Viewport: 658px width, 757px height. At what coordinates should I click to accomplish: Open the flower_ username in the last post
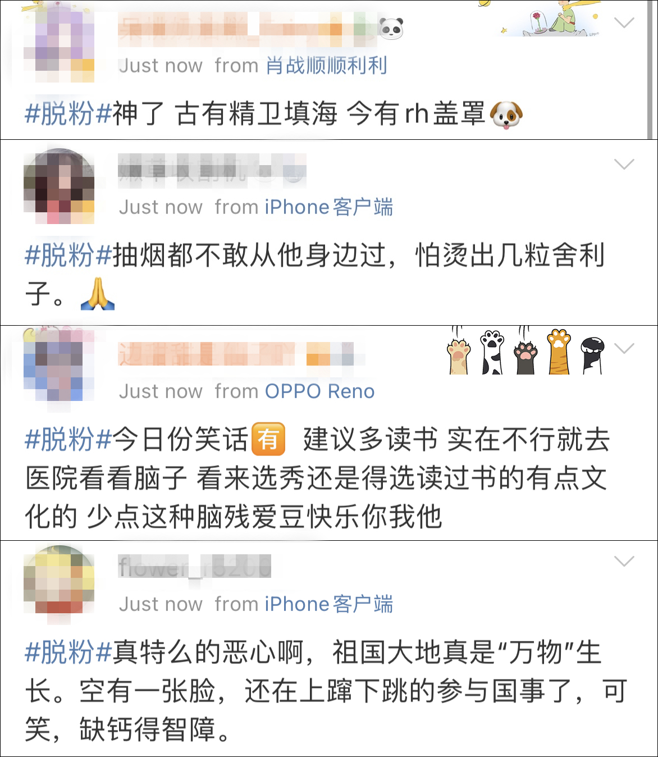click(195, 567)
